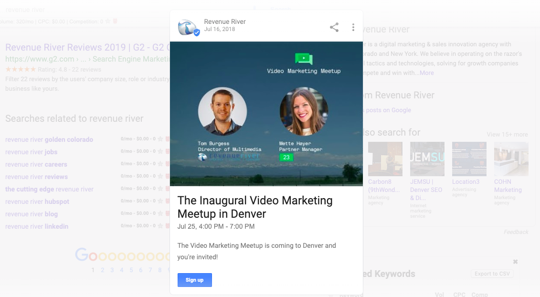Star the 'revenue river hubspot' keyword
This screenshot has height=297, width=540.
pos(160,201)
